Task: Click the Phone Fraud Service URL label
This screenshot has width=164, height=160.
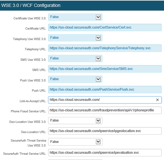Action: (x=29, y=111)
